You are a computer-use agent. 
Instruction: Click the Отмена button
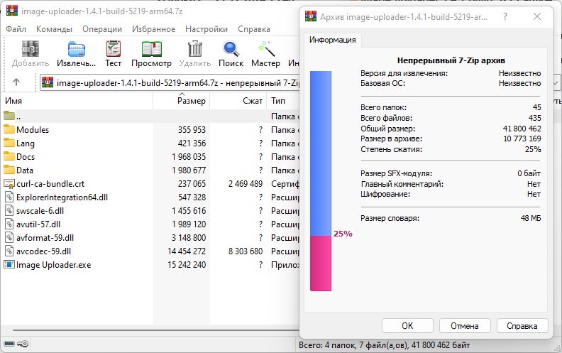coord(465,326)
